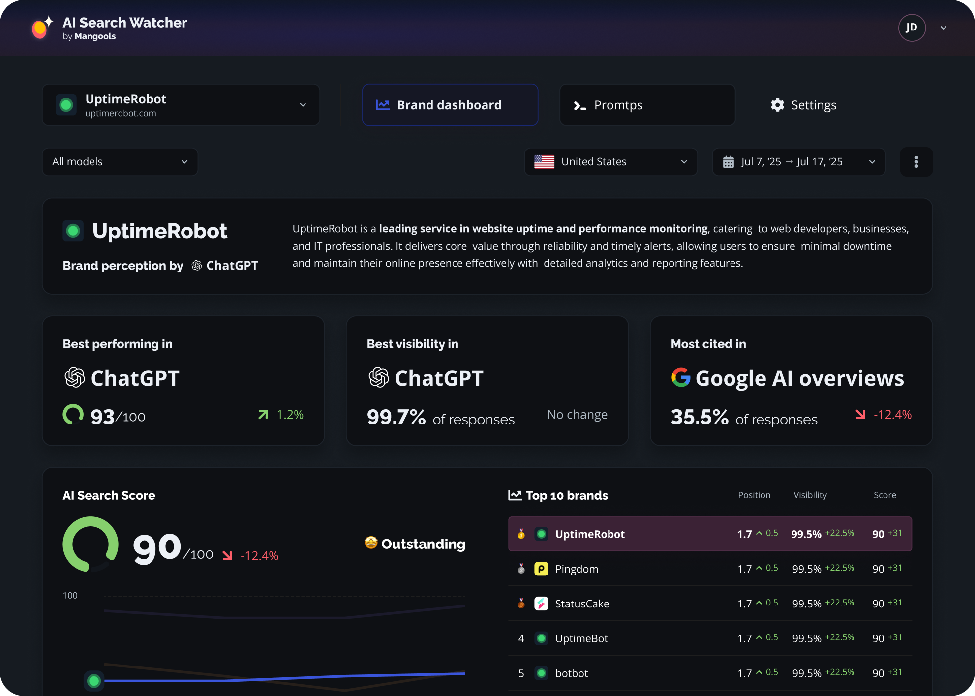Change the United States country filter
Screen dimensions: 975x696
[x=610, y=161]
